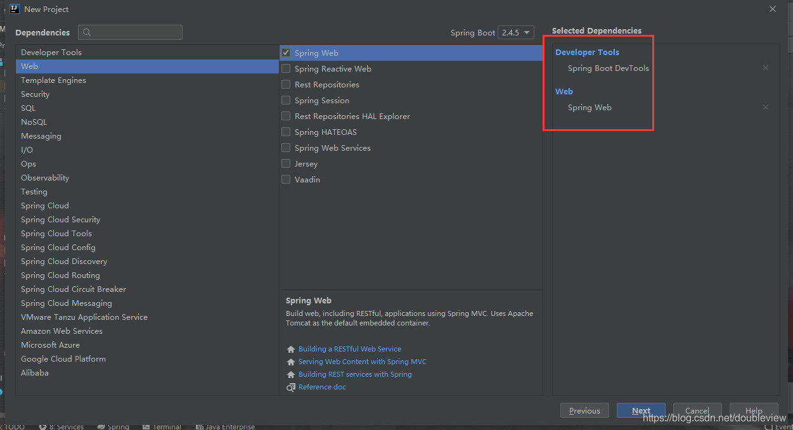Open the Alibaba category
793x430 pixels.
click(x=147, y=373)
